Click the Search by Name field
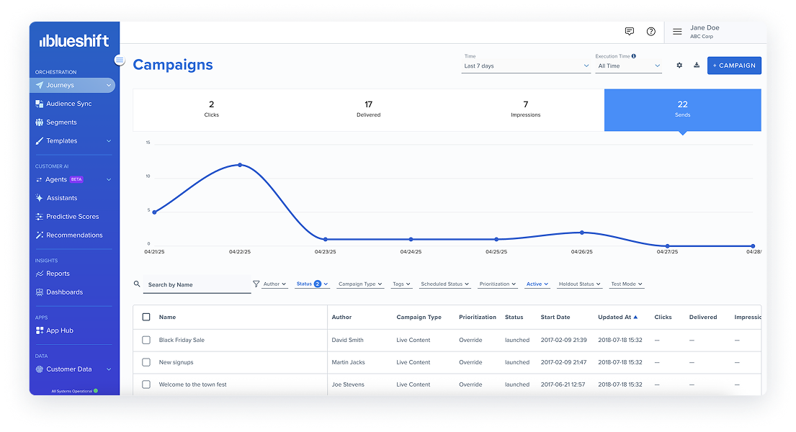 (x=197, y=285)
